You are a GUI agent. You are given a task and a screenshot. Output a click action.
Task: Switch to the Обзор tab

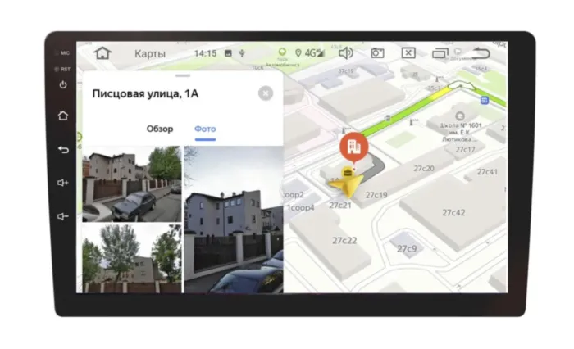(x=160, y=129)
